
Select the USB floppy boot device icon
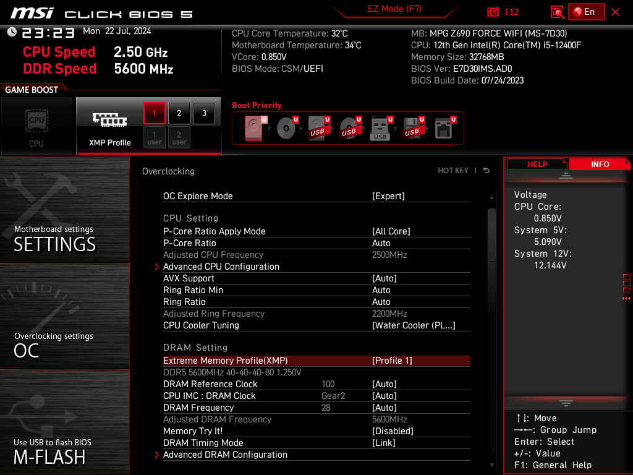pos(413,128)
